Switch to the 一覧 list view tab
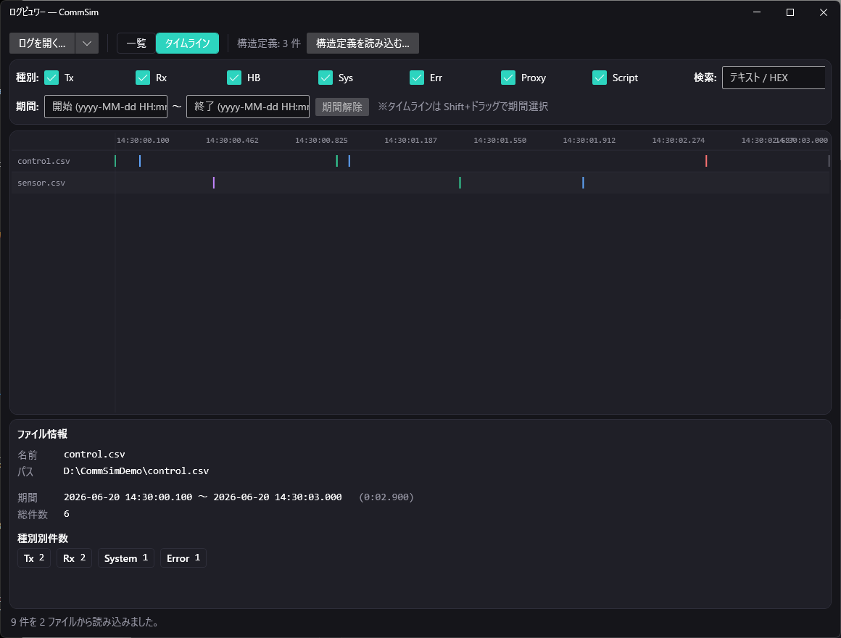 pos(136,43)
